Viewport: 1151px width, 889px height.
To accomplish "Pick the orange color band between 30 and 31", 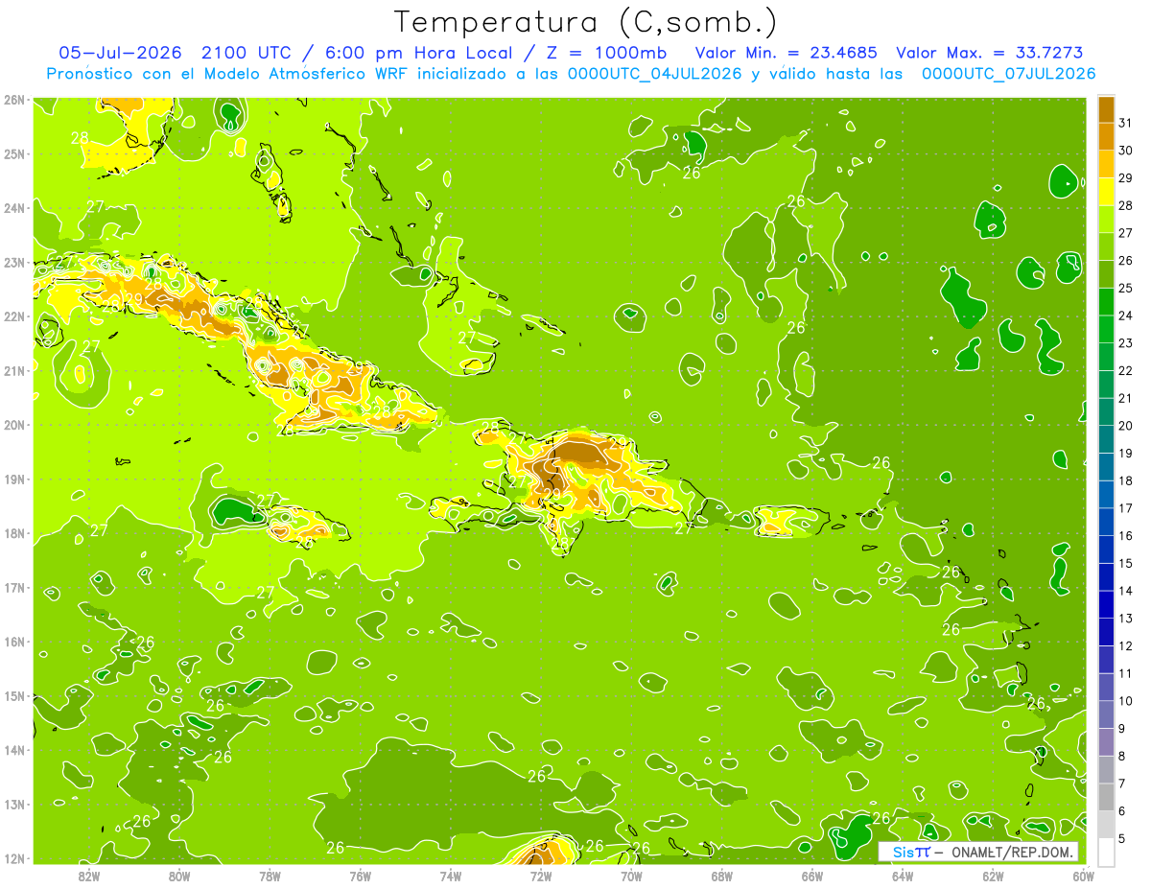I will click(x=1106, y=135).
